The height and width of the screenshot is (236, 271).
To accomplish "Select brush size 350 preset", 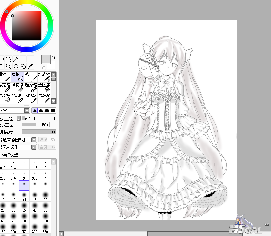I will 45,228.
